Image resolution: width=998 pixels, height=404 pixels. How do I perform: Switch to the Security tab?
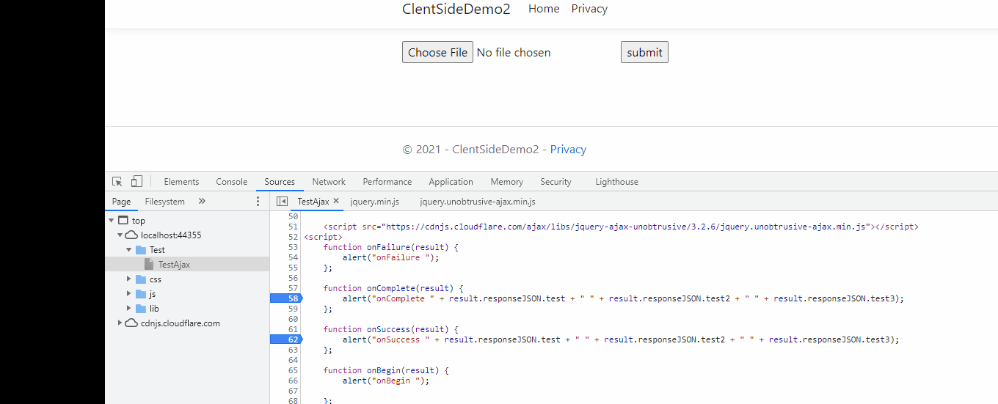(x=556, y=182)
